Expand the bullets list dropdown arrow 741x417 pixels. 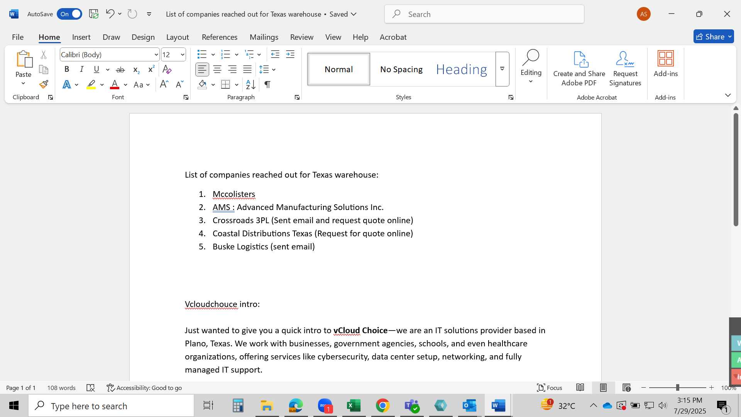tap(213, 54)
